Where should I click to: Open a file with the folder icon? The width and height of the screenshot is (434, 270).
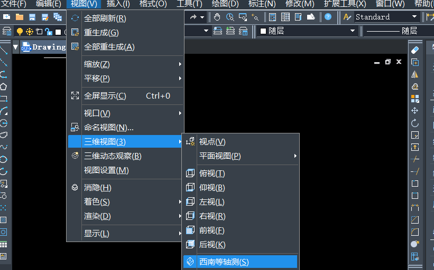coord(20,17)
